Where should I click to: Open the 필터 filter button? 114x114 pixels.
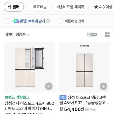point(14,7)
